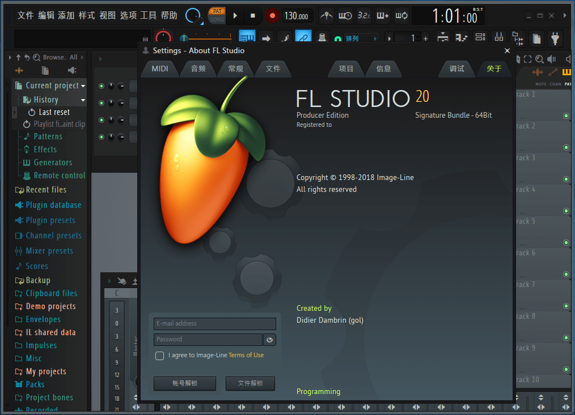This screenshot has height=415, width=575.
Task: Open the 文件 menu
Action: click(26, 15)
